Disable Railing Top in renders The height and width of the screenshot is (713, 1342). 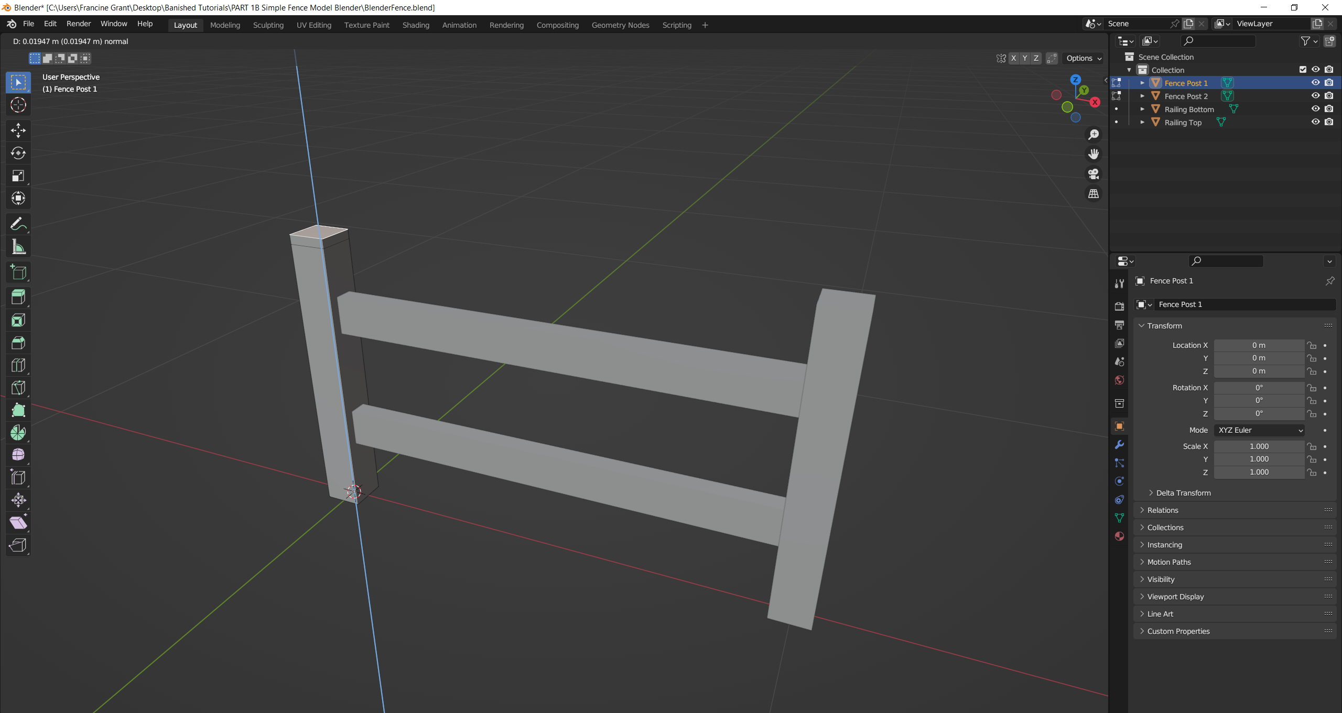click(x=1329, y=122)
